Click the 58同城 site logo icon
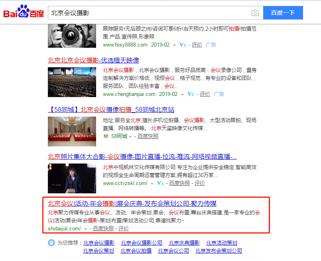This screenshot has width=321, height=261. (x=106, y=136)
